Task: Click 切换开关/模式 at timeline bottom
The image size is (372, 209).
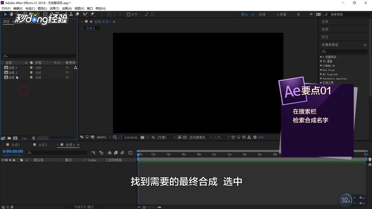Action: [84, 207]
